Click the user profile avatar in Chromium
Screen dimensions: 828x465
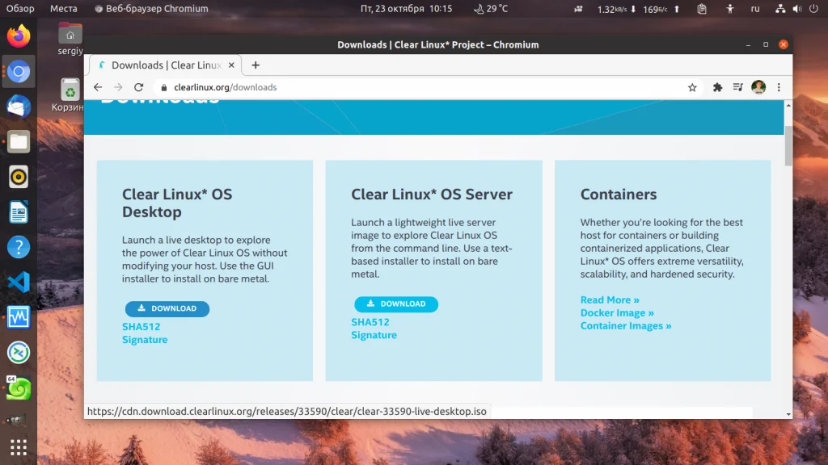[x=758, y=87]
